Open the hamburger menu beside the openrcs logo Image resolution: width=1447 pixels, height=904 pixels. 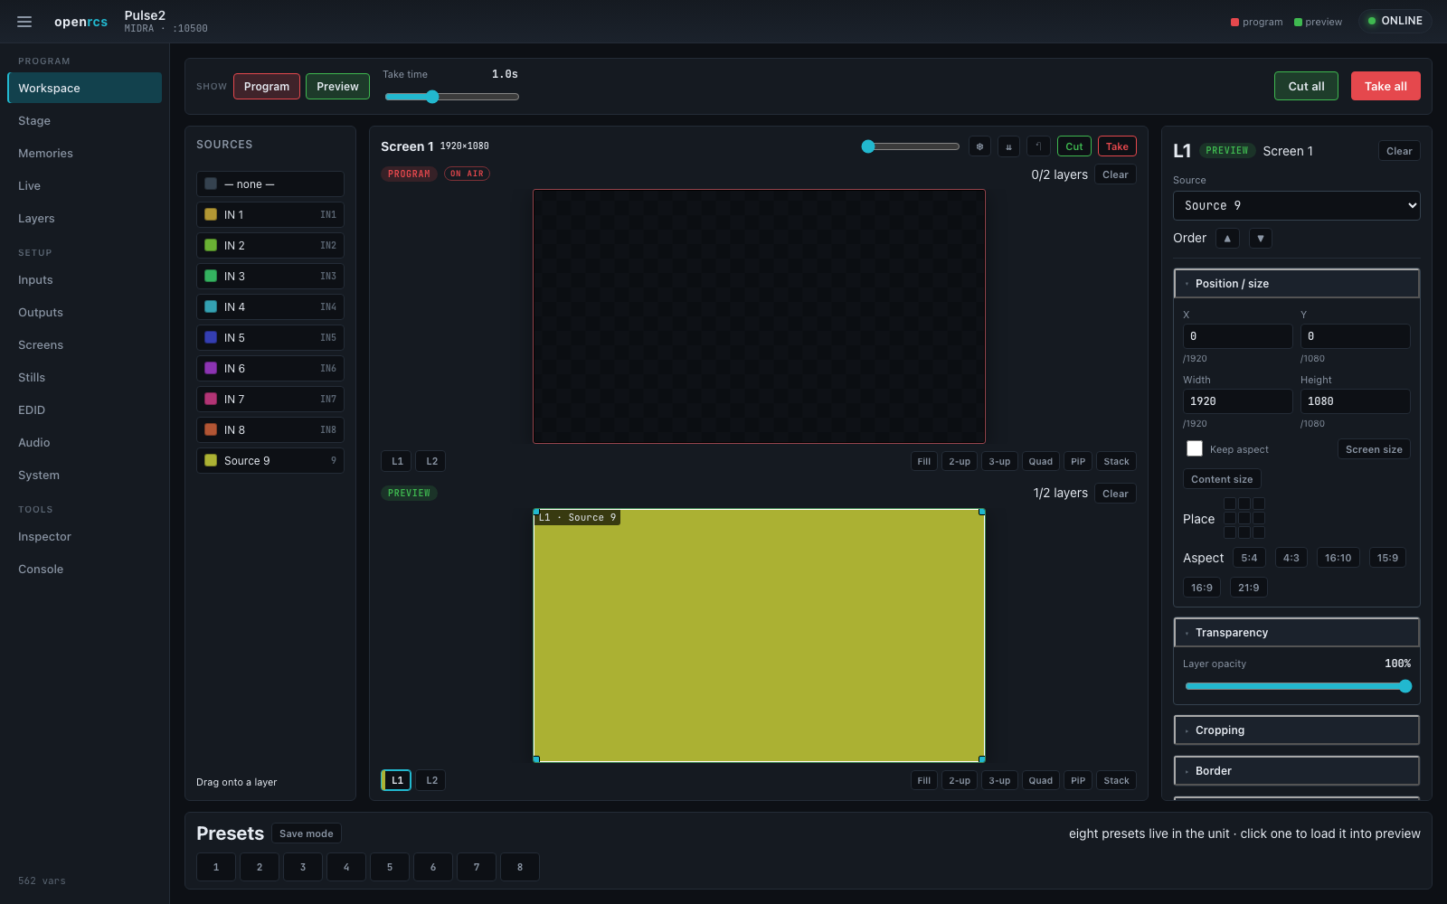pyautogui.click(x=24, y=22)
